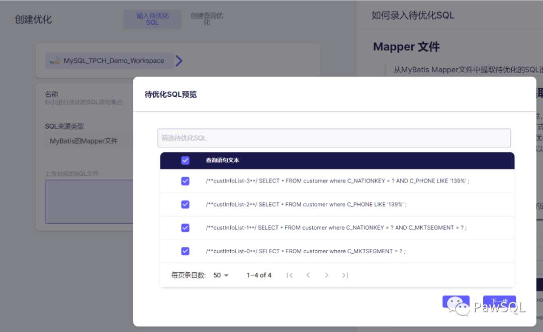The width and height of the screenshot is (543, 332).
Task: Click the MySQL workspace logo icon
Action: click(x=55, y=61)
